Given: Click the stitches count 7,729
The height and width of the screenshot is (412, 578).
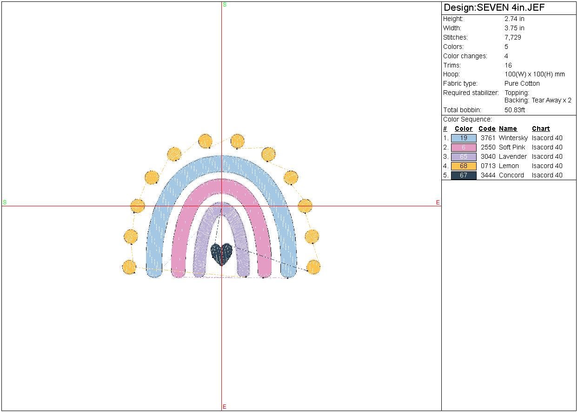Looking at the screenshot, I should click(512, 37).
